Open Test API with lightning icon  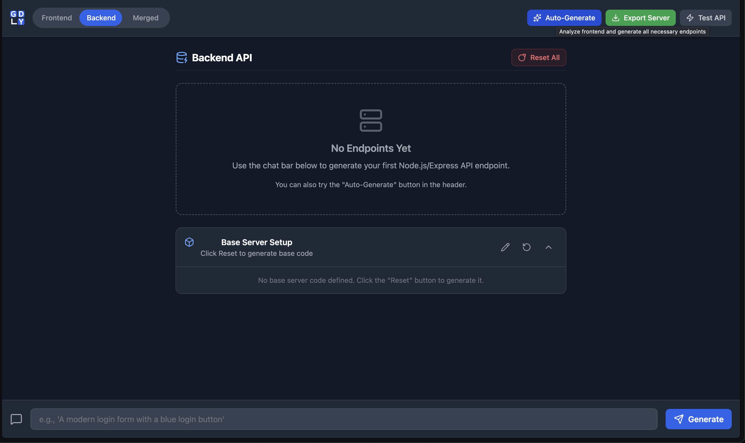[x=705, y=18]
